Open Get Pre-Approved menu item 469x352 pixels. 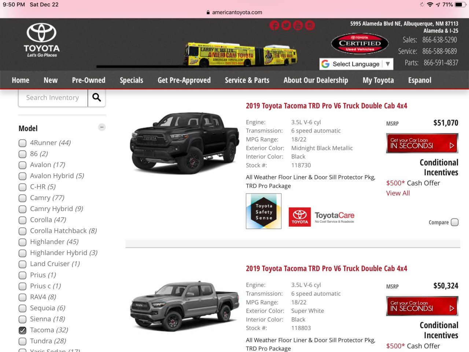tap(184, 80)
